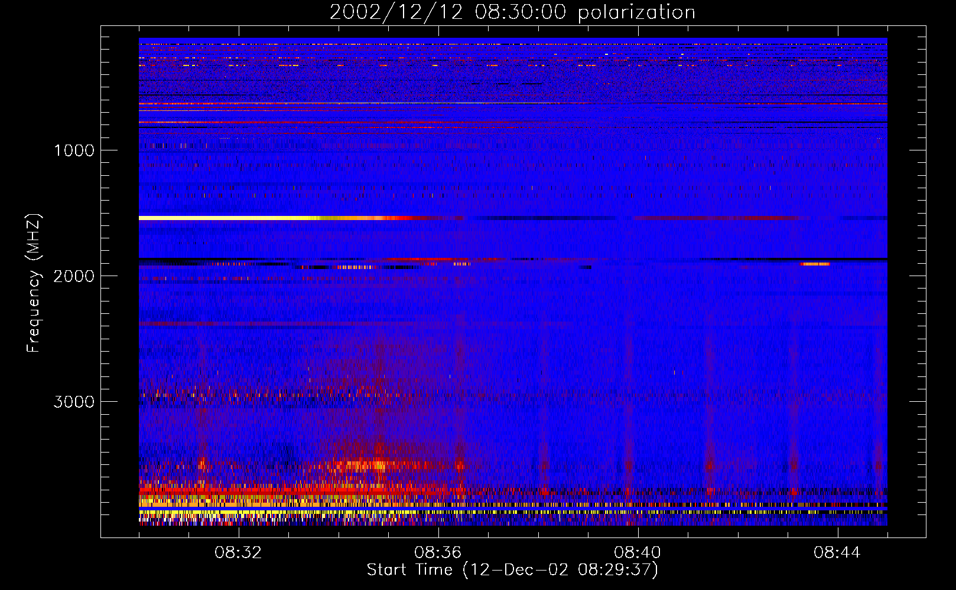The height and width of the screenshot is (590, 956).
Task: Click the bright yellow emission band near 1500 MHz
Action: coord(236,218)
